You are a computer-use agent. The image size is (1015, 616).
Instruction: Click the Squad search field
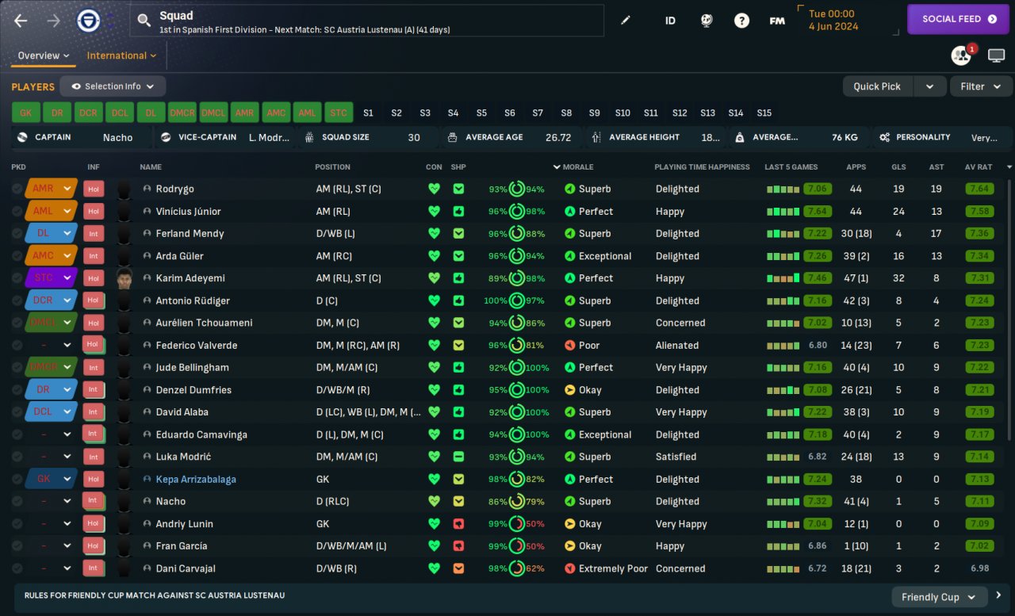367,21
